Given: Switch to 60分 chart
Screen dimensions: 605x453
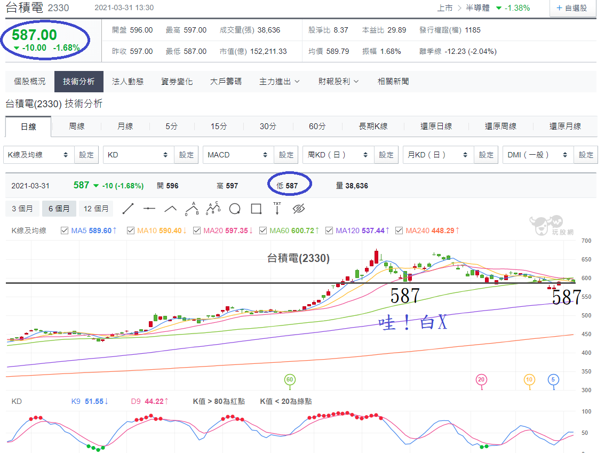Looking at the screenshot, I should (317, 126).
